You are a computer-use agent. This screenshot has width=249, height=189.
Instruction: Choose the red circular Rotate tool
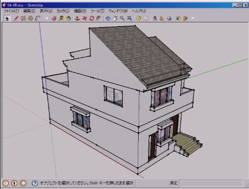(92, 19)
